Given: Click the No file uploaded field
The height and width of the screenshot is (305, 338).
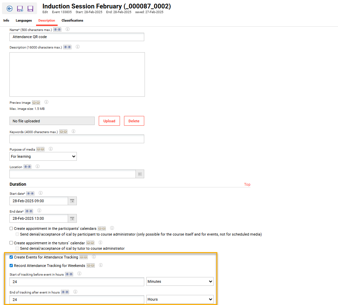Looking at the screenshot, I should click(52, 121).
